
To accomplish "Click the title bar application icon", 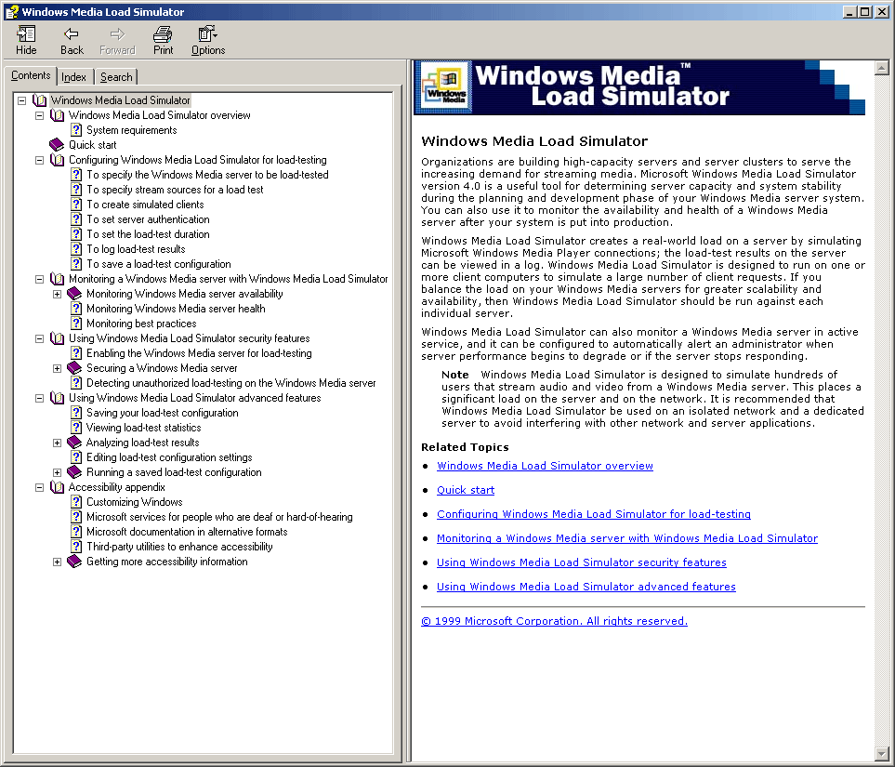I will [12, 11].
